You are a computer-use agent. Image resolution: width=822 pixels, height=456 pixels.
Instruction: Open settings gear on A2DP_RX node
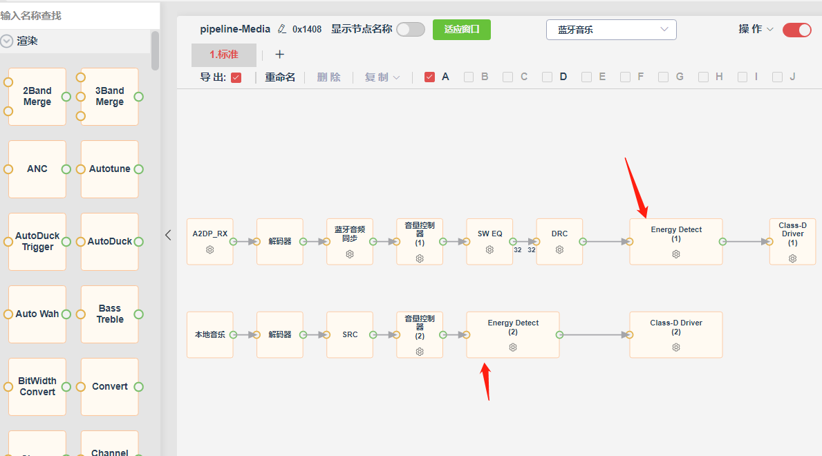click(x=209, y=250)
